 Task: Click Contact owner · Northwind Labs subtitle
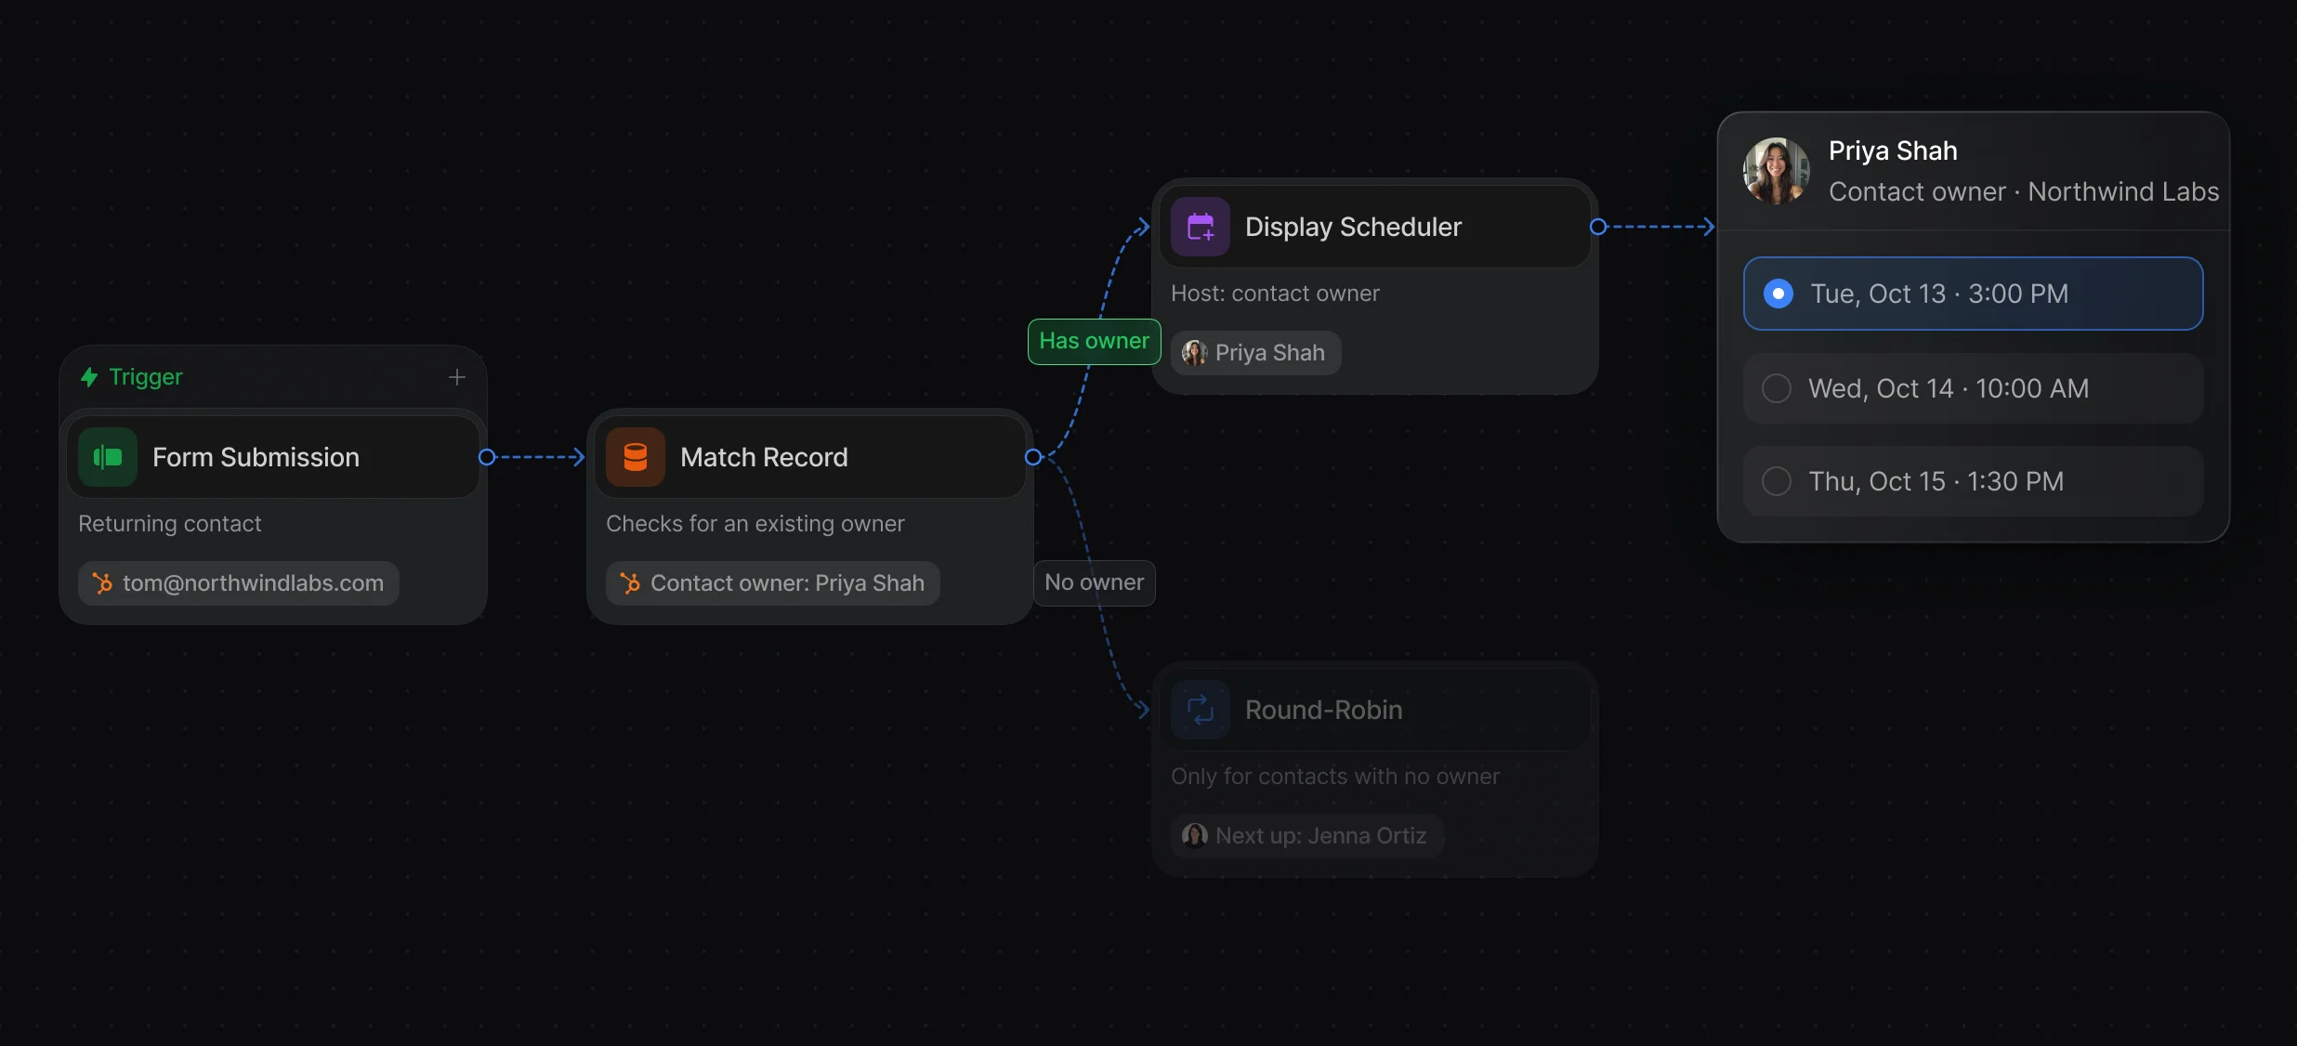2024,191
